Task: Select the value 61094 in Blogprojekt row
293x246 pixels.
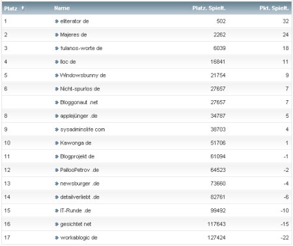Action: (218, 156)
